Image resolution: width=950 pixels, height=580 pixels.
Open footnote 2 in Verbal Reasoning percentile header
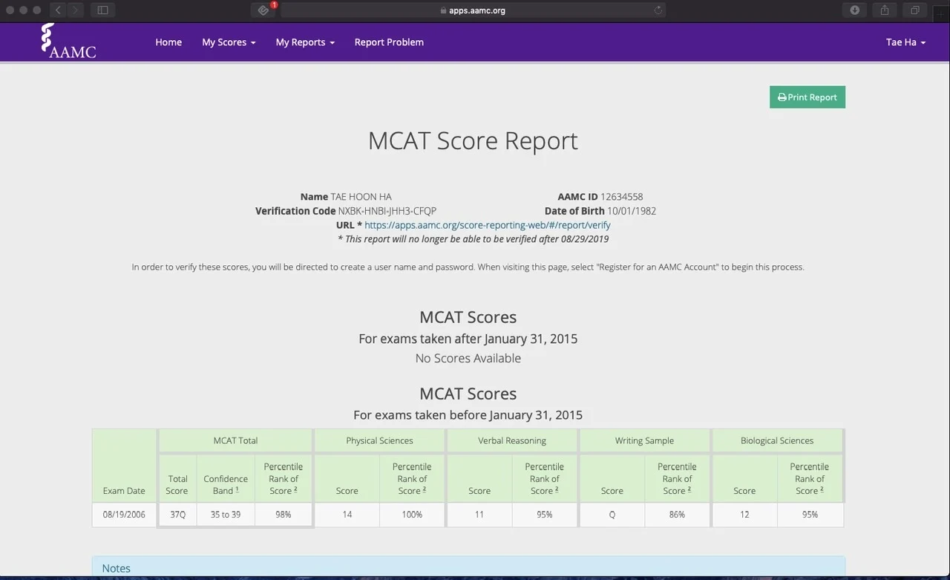coord(557,489)
